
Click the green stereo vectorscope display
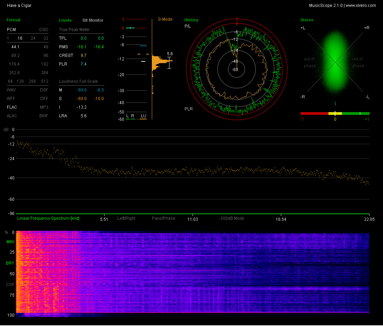(335, 62)
